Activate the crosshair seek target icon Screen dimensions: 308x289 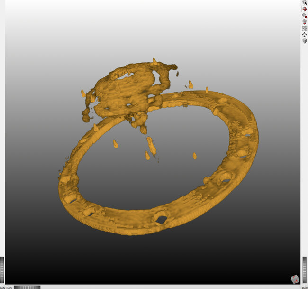(305, 35)
